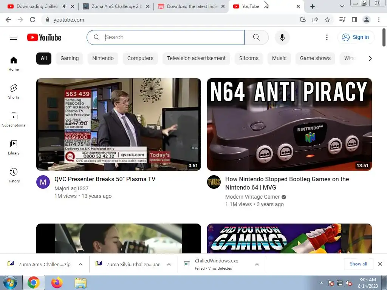The width and height of the screenshot is (387, 290).
Task: Click the Sign in button
Action: click(356, 37)
